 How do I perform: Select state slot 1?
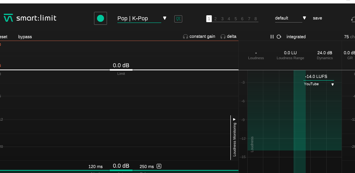click(x=209, y=19)
